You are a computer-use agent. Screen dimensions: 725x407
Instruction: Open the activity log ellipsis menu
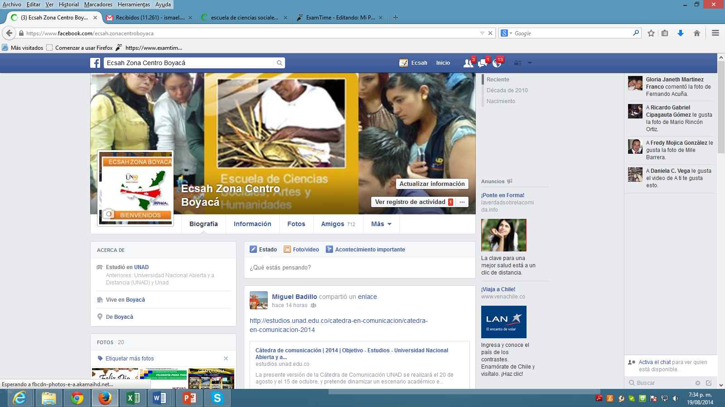click(462, 202)
